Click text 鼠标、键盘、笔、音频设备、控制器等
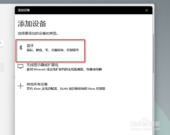 pyautogui.click(x=53, y=50)
